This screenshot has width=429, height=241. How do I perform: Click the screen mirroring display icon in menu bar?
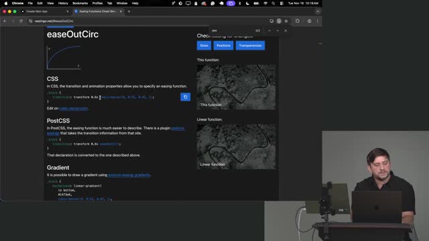click(x=188, y=3)
